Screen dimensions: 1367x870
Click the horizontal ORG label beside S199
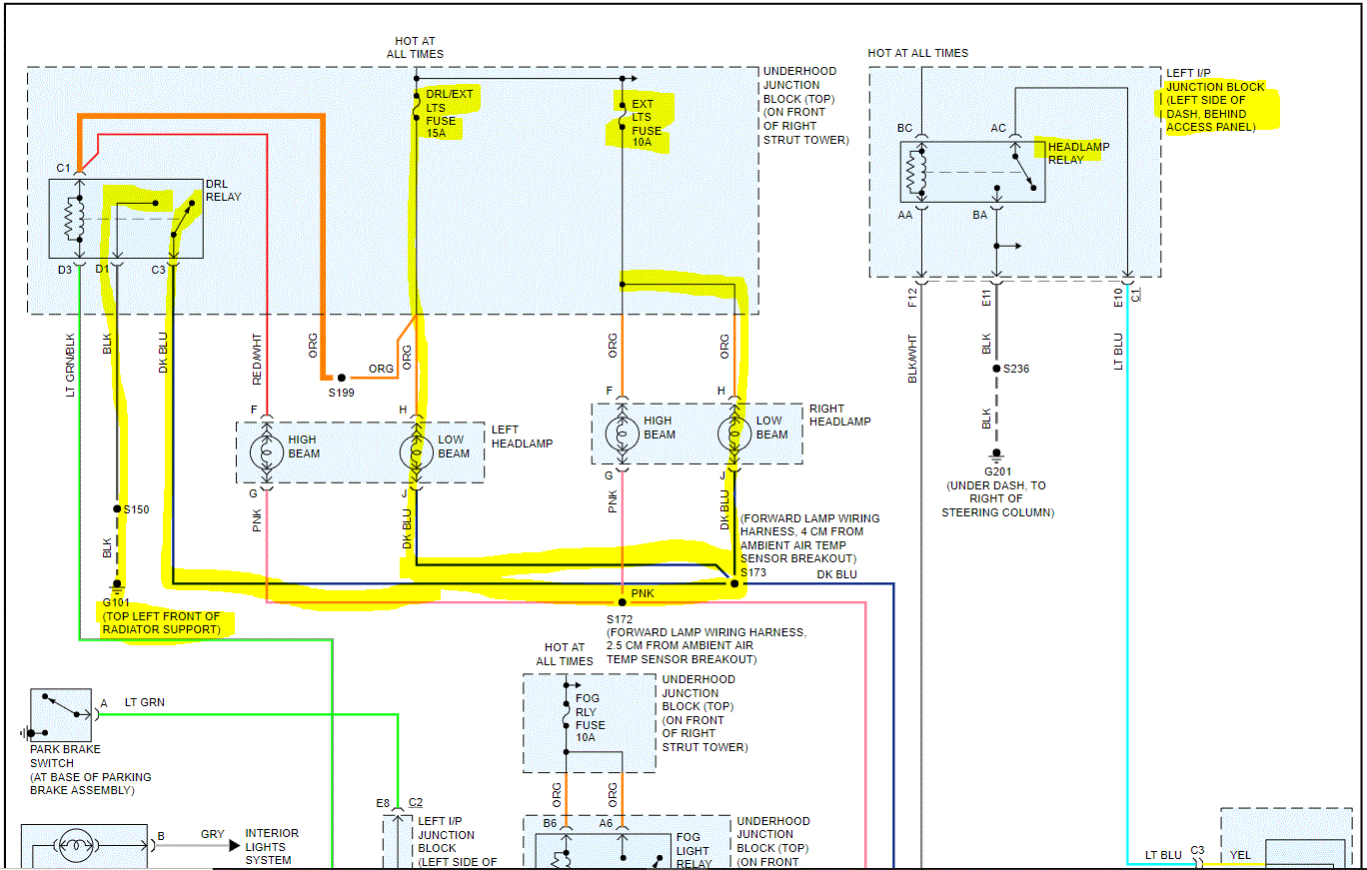[x=382, y=369]
